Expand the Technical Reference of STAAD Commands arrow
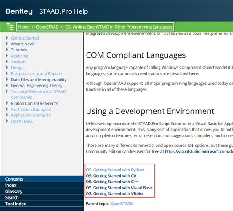 pos(7,91)
